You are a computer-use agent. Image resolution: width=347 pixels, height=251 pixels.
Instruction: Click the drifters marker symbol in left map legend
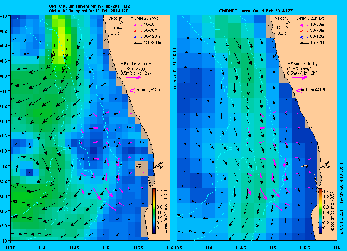coord(132,90)
